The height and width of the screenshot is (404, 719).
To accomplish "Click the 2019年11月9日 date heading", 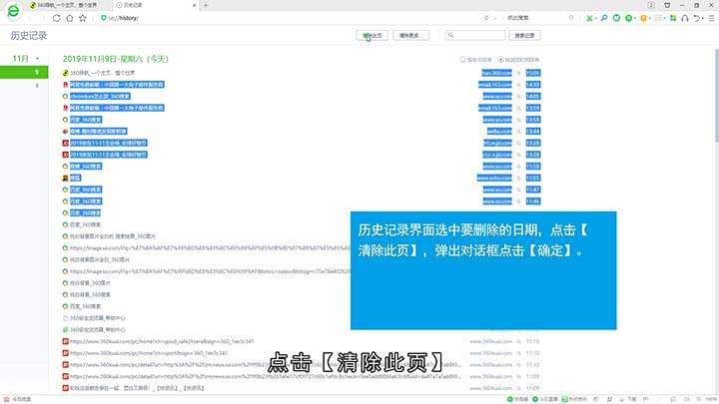I will tap(116, 59).
